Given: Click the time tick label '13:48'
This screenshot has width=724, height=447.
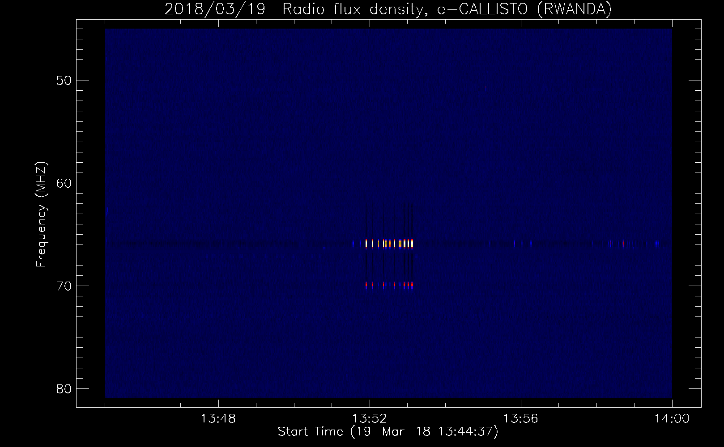Looking at the screenshot, I should tap(218, 419).
